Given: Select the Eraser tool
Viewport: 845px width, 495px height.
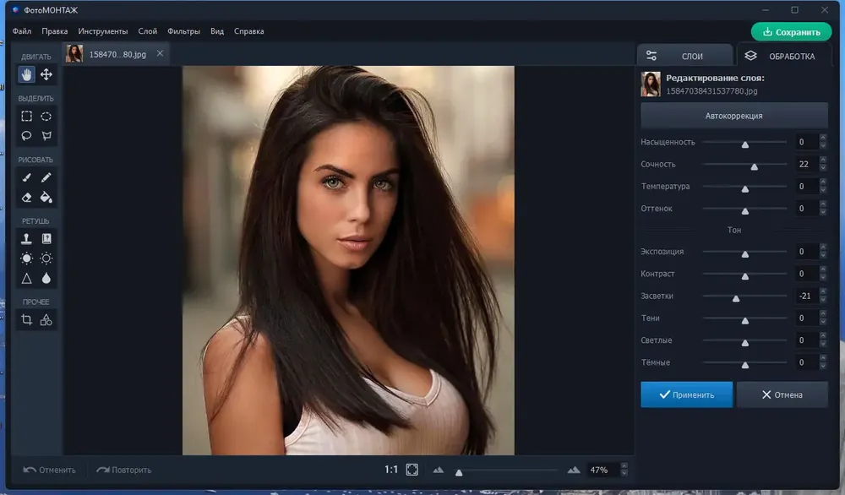Looking at the screenshot, I should point(26,197).
